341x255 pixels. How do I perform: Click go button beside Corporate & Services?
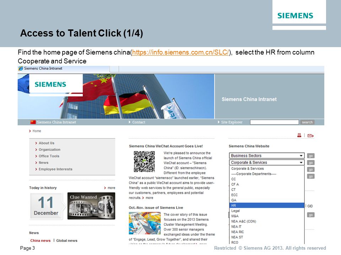(310, 163)
